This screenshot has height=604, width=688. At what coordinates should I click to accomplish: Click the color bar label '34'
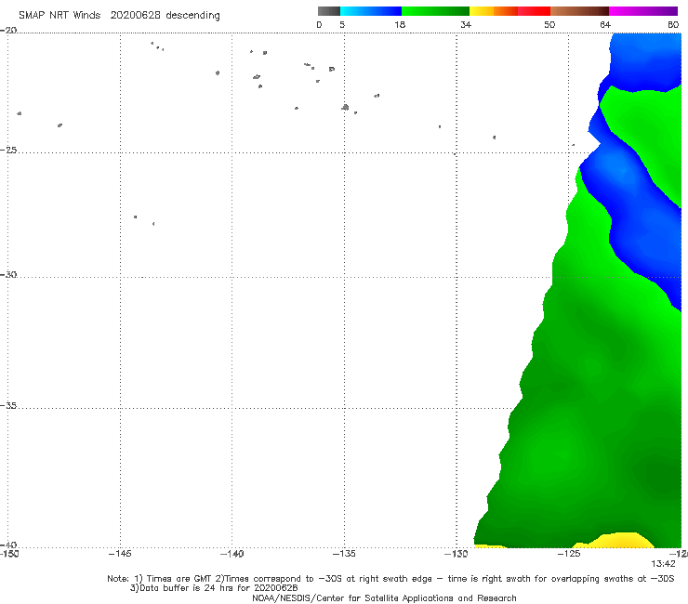point(466,24)
